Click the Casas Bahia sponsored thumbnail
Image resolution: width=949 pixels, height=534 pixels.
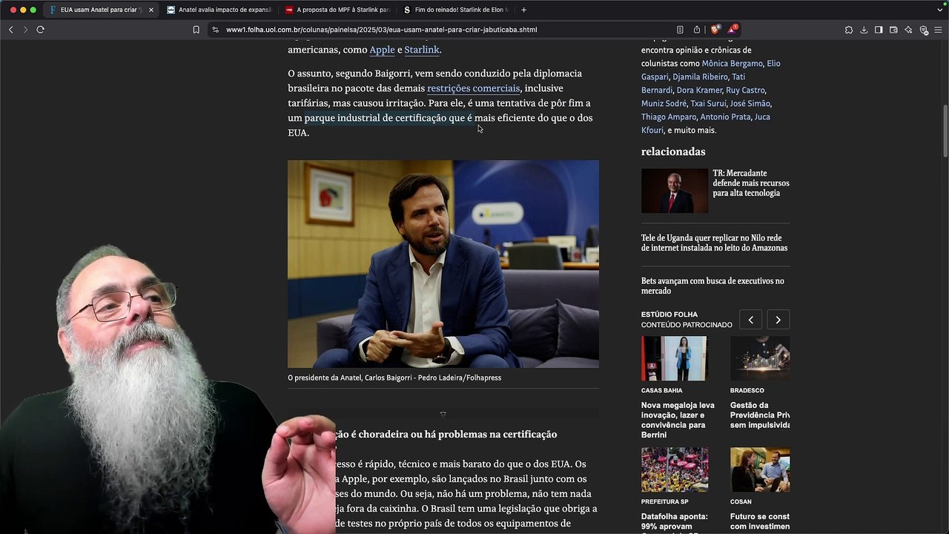tap(675, 358)
